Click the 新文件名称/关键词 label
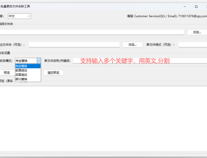 (x=58, y=61)
